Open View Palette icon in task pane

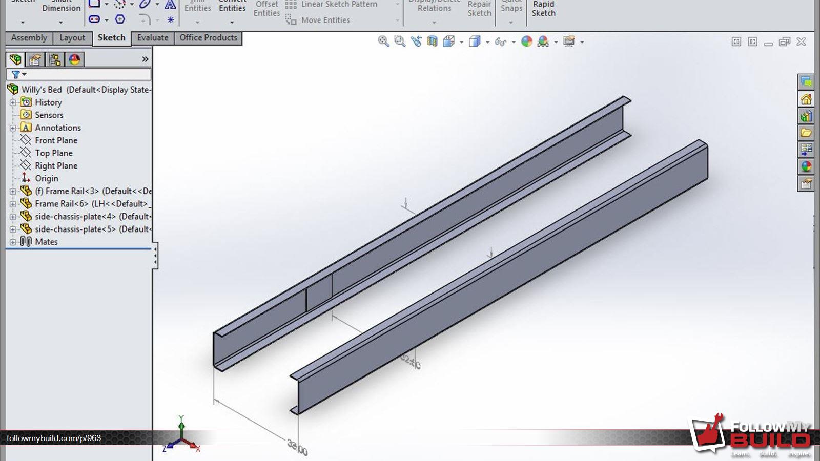[x=806, y=150]
